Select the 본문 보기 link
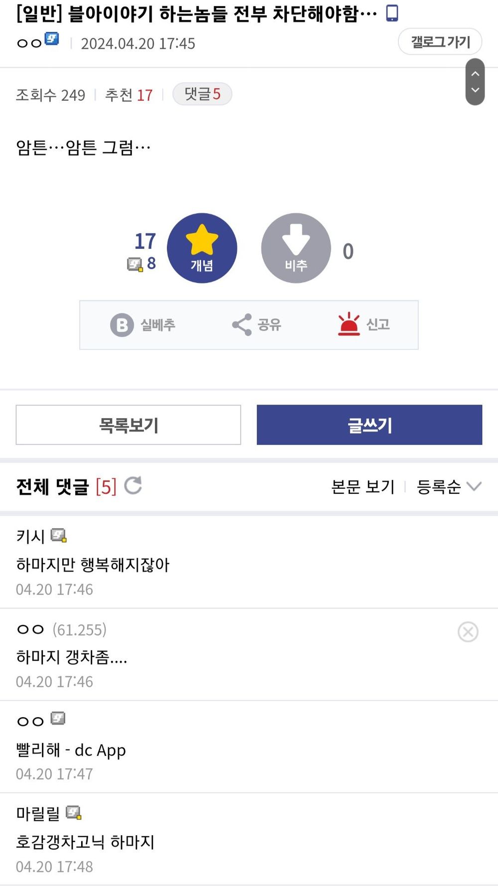498x886 pixels. (x=363, y=486)
